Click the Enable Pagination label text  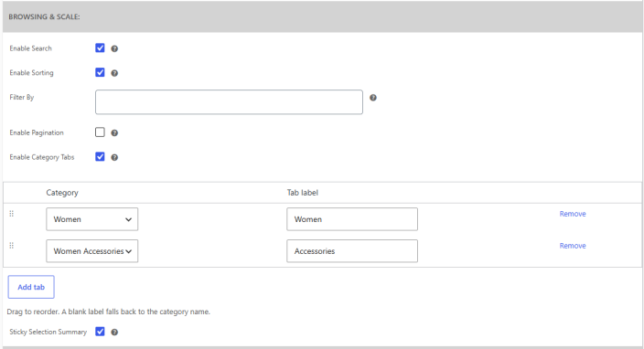click(x=37, y=132)
